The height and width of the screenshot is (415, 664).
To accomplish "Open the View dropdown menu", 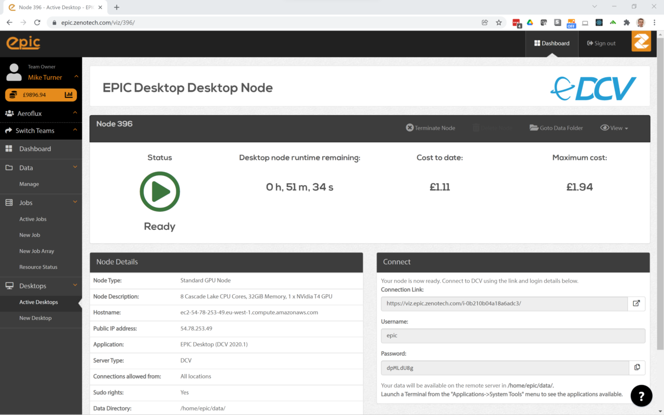I will coord(614,128).
